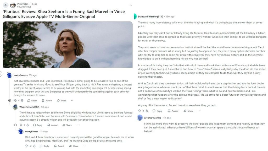Open the r/television community avatar
This screenshot has width=268, height=151.
click(x=13, y=5)
